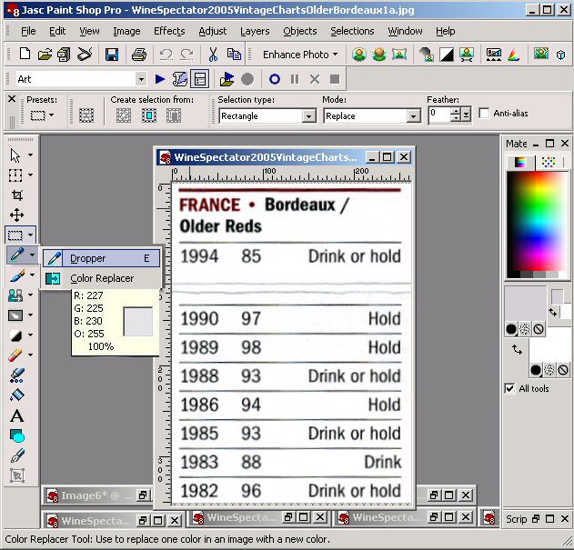Open the Effects menu
The width and height of the screenshot is (574, 550).
coord(169,31)
